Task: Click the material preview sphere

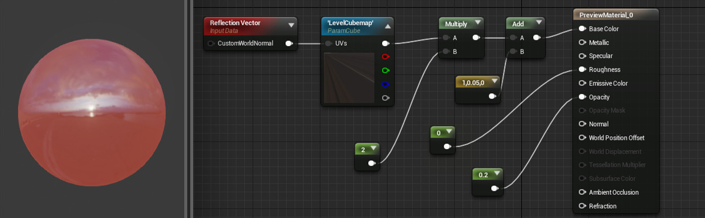Action: coord(92,112)
